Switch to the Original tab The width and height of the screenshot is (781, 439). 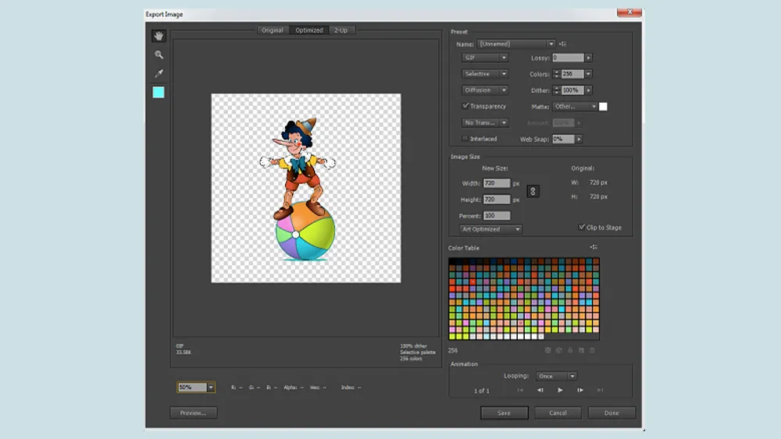pyautogui.click(x=273, y=30)
